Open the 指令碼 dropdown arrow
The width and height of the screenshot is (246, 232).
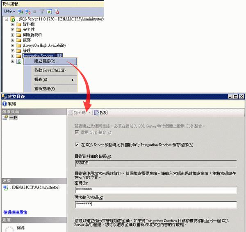pyautogui.click(x=89, y=113)
